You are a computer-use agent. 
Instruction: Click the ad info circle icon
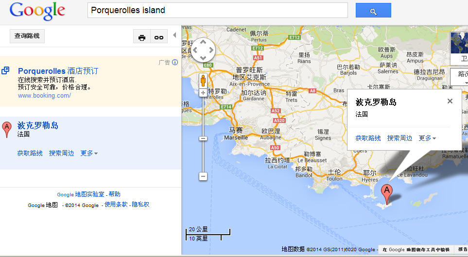175,62
